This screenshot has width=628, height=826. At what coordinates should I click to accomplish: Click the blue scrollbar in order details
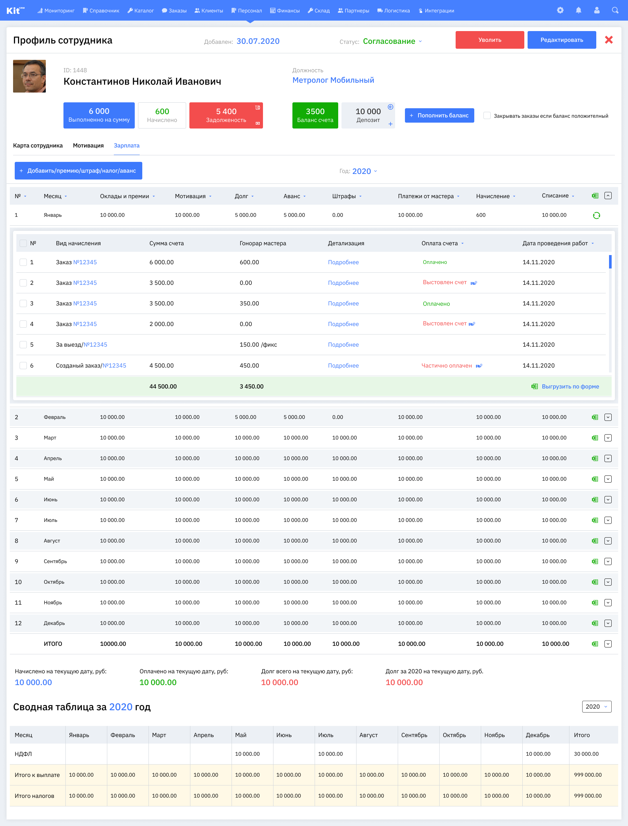point(610,262)
